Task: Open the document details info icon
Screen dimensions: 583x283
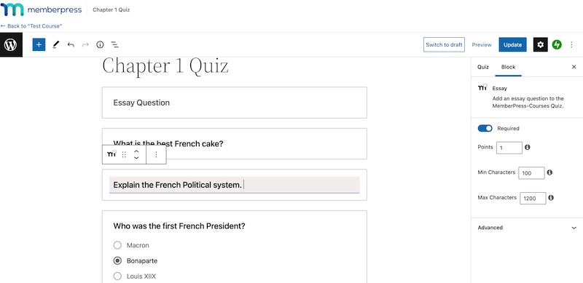Action: coord(100,44)
